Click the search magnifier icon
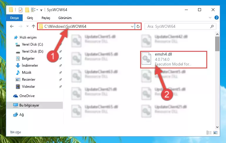This screenshot has height=143, width=226. tap(212, 27)
